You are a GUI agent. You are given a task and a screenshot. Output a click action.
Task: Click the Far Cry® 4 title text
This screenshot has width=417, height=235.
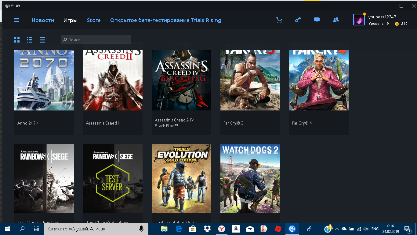(x=302, y=123)
